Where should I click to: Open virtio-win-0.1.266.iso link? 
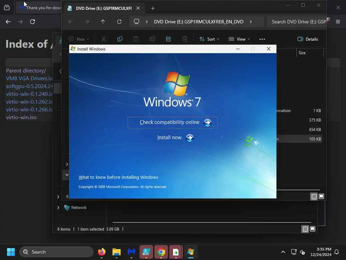click(x=29, y=109)
